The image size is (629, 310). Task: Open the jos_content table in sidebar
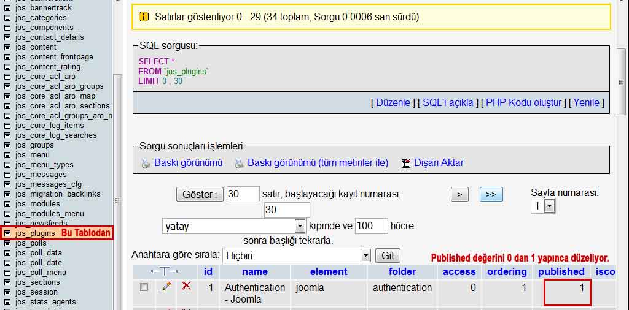36,47
